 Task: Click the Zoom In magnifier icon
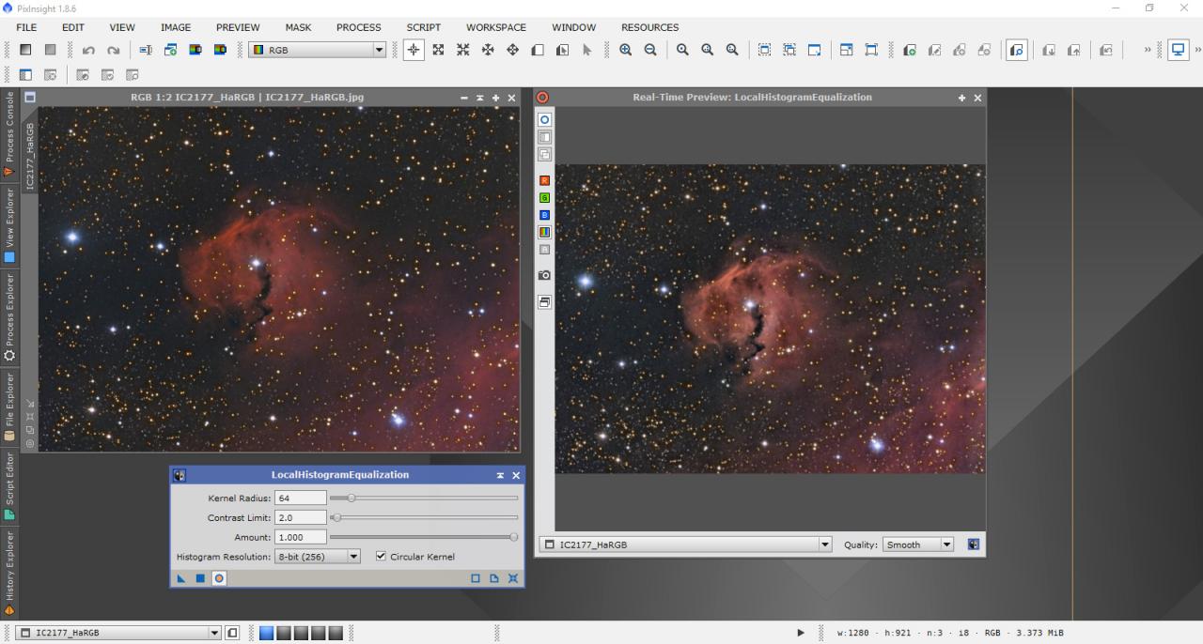625,51
